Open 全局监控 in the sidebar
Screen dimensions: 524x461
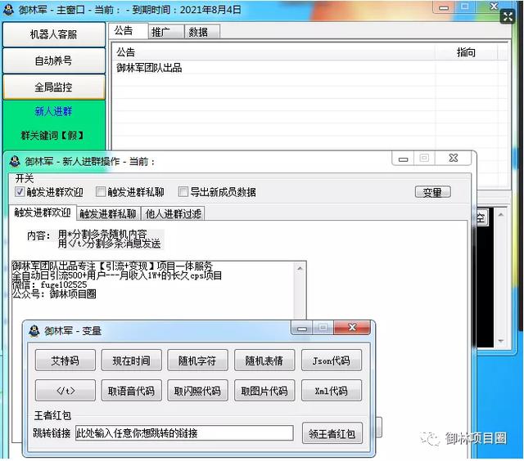[53, 87]
